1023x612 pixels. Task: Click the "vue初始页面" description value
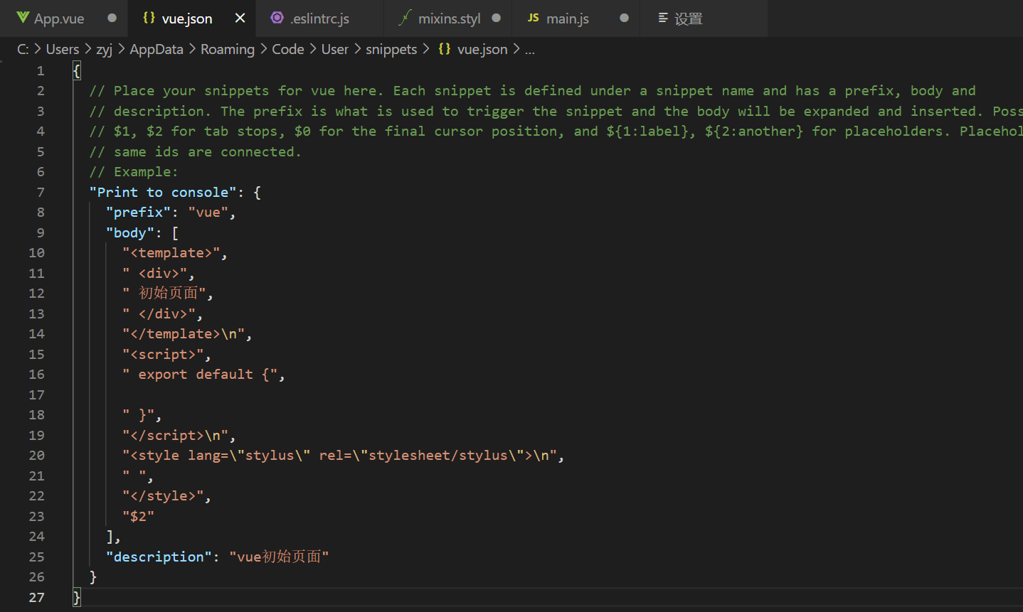point(279,557)
